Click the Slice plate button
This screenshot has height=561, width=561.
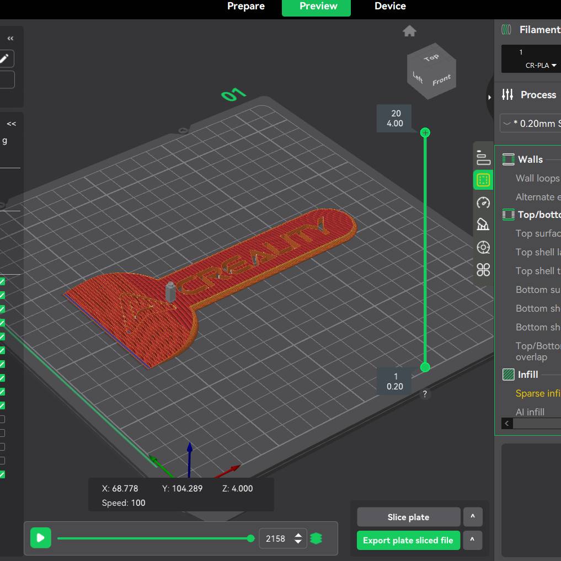tap(408, 517)
